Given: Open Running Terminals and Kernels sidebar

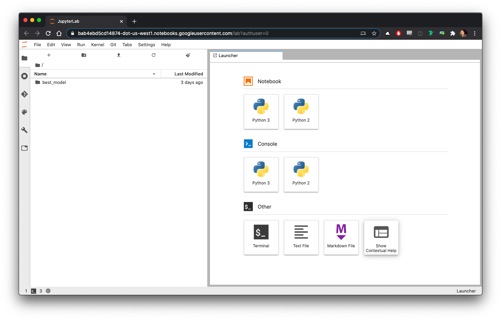Looking at the screenshot, I should (x=24, y=76).
